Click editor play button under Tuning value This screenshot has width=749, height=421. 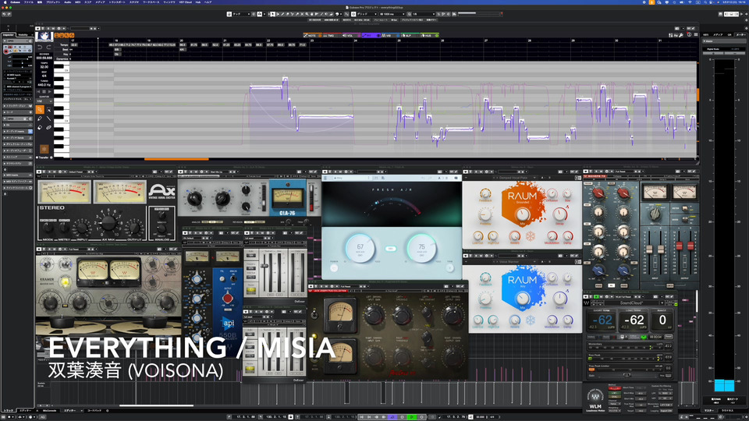click(x=50, y=92)
